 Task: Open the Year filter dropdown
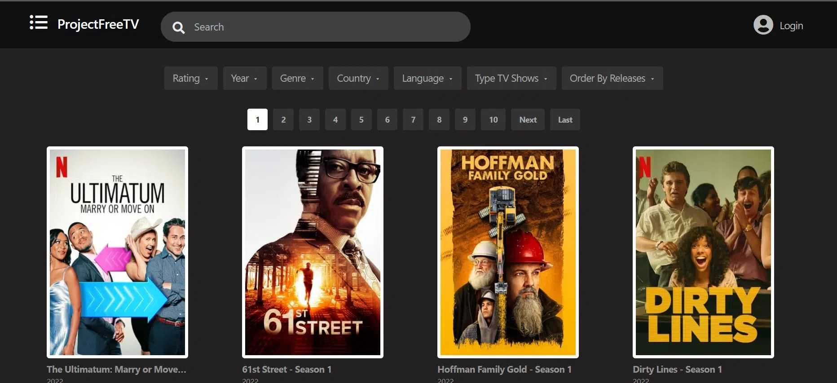point(244,79)
